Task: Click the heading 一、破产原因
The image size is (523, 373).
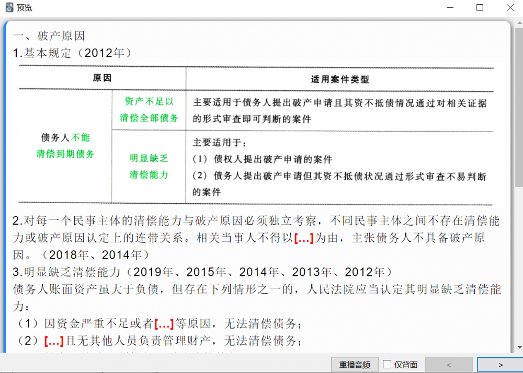Action: pos(49,36)
